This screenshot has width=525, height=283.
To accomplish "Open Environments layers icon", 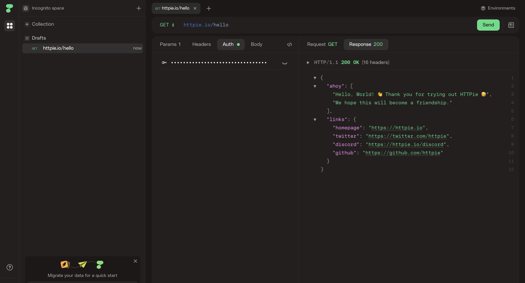I will [483, 8].
